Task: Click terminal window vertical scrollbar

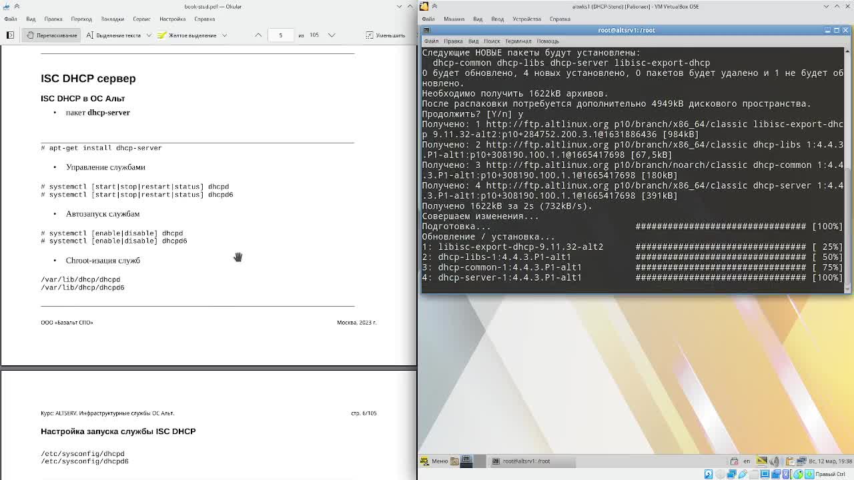Action: 848,170
